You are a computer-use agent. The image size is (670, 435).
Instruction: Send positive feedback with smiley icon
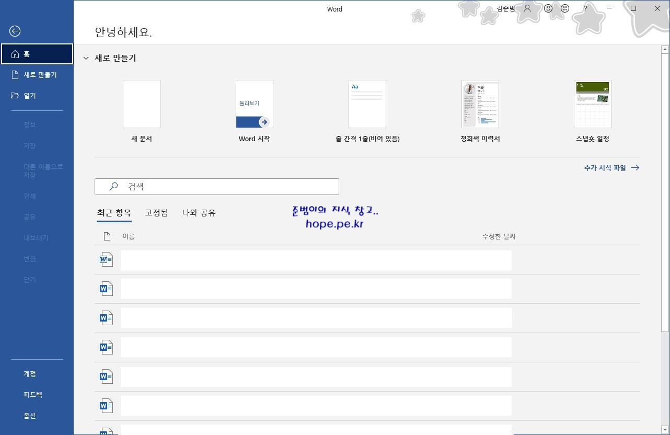coord(548,8)
